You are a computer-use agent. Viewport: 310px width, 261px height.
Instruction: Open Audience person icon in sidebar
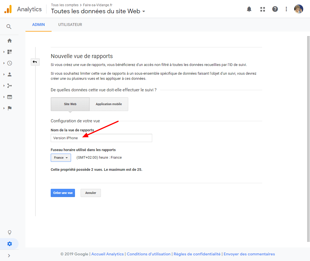[x=10, y=74]
